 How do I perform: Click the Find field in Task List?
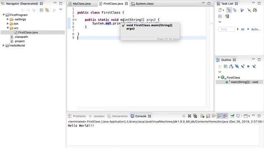coord(226,29)
